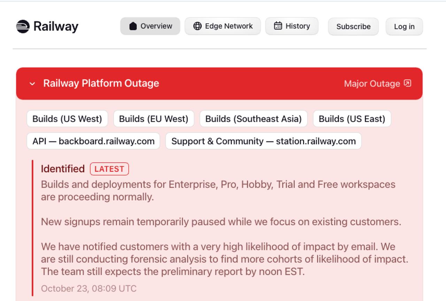Click the Support & Community station.railway.com chip
Image resolution: width=446 pixels, height=301 pixels.
(x=263, y=141)
